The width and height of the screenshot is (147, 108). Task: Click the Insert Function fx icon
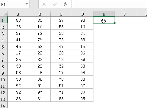pos(65,4)
